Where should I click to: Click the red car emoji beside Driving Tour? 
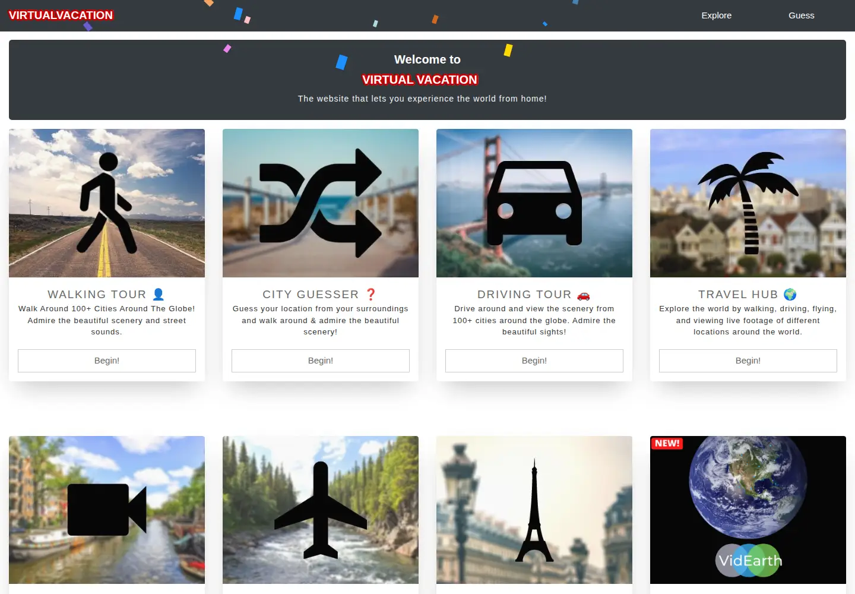tap(584, 295)
